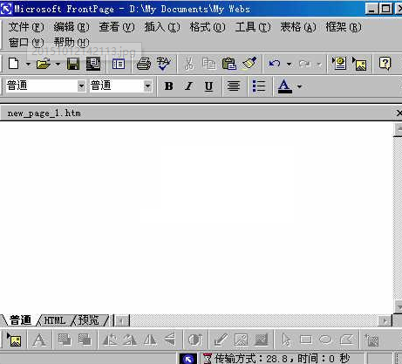Image resolution: width=402 pixels, height=364 pixels.
Task: Select the circular hotspot tool
Action: (x=326, y=340)
